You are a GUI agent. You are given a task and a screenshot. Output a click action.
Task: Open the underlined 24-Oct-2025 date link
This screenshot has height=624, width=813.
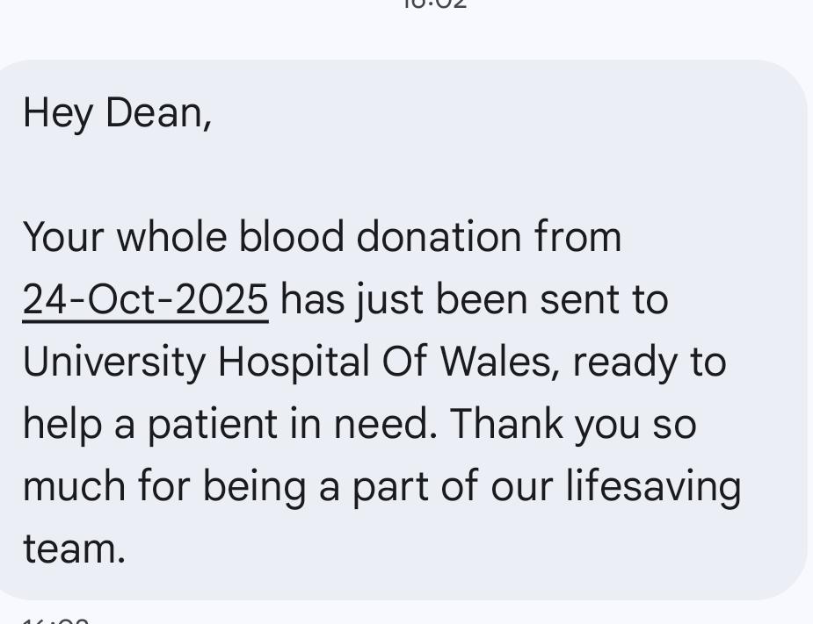pos(145,299)
